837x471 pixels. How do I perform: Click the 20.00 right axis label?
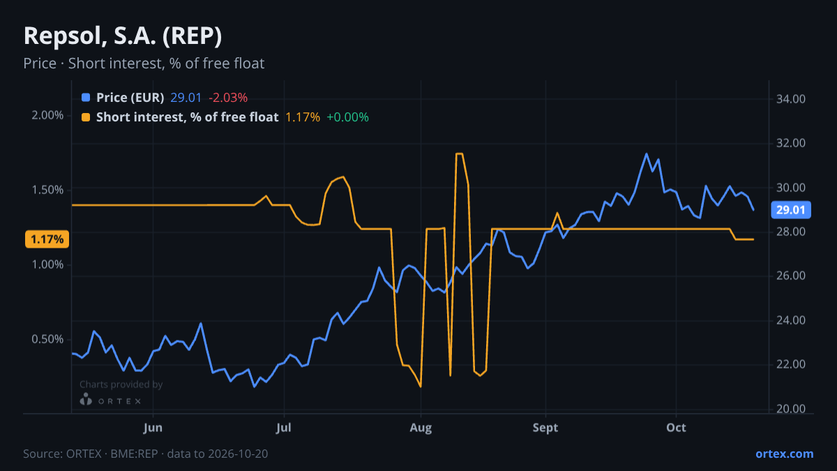(x=791, y=409)
